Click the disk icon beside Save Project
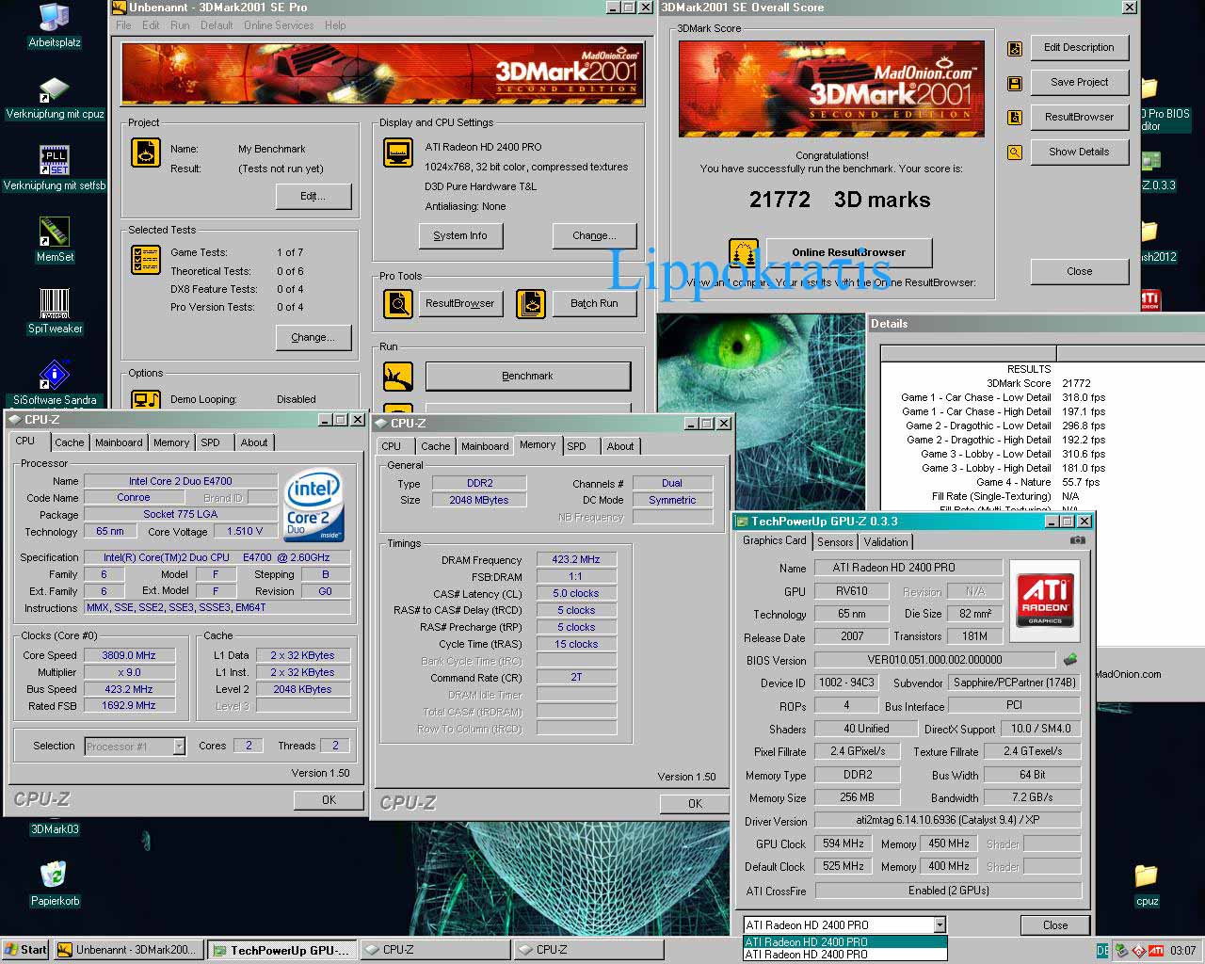This screenshot has width=1205, height=964. (1015, 83)
